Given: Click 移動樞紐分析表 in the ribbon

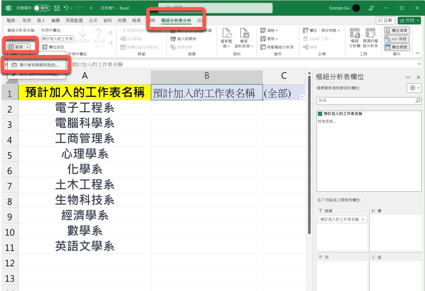Looking at the screenshot, I should point(277,47).
